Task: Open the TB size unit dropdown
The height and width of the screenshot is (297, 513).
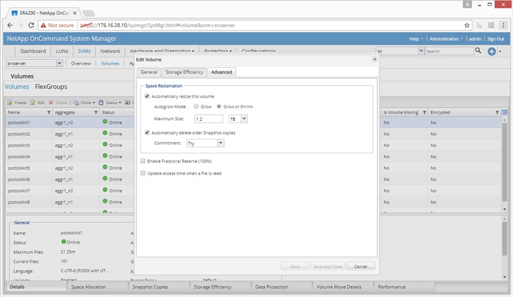Action: (244, 119)
